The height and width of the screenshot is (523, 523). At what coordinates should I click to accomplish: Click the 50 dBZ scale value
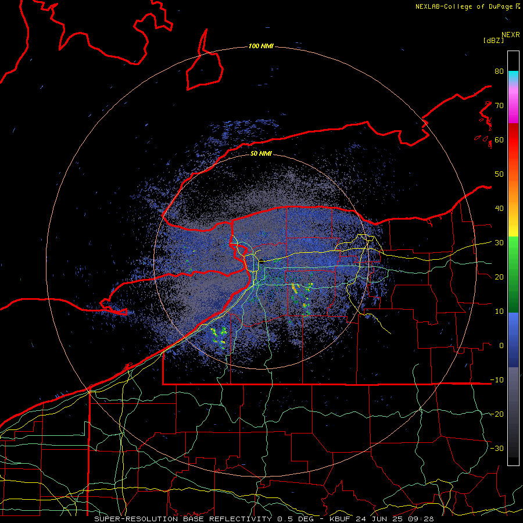pos(499,174)
